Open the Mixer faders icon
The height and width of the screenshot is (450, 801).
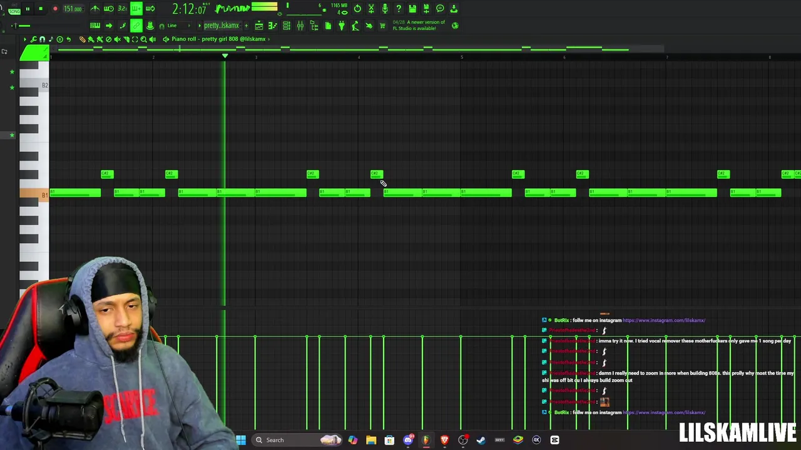pos(300,26)
